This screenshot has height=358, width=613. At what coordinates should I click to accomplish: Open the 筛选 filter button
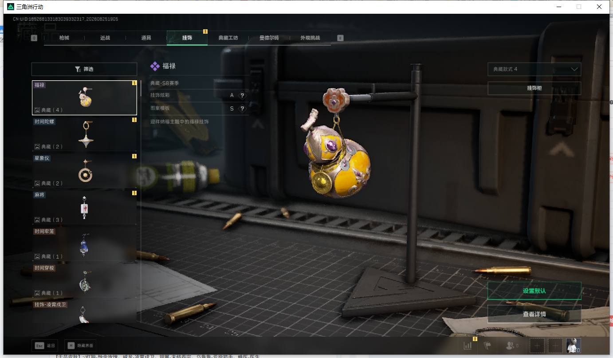click(84, 69)
